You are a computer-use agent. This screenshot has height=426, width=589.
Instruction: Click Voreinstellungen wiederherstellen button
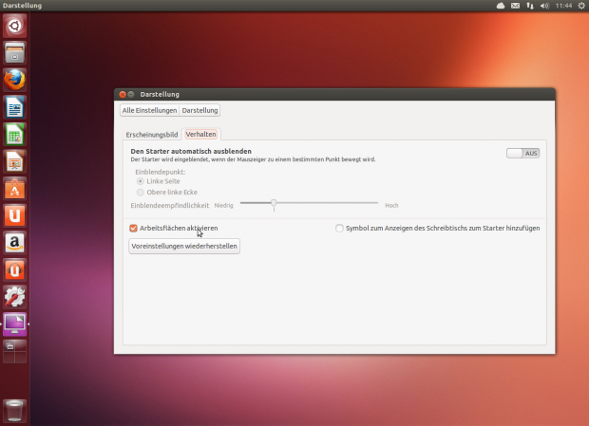[x=184, y=246]
